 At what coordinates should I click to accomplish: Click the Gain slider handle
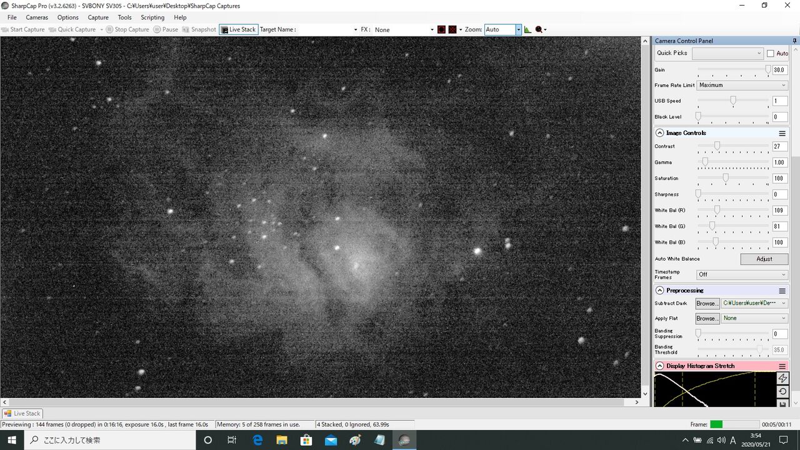768,70
